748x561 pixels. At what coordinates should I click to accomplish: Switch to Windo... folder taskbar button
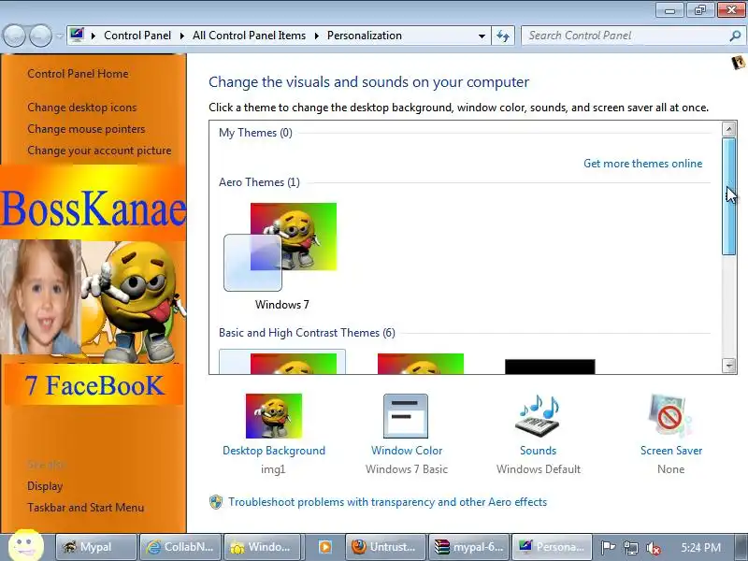click(x=263, y=547)
